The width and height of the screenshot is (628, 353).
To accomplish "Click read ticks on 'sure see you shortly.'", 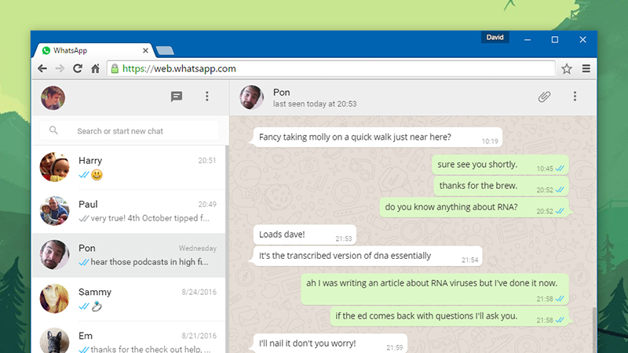I will tap(560, 169).
